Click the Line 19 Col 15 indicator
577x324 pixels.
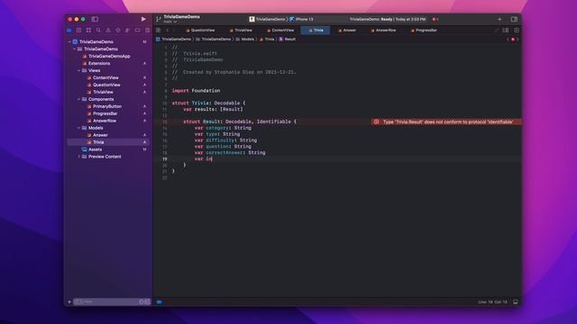(x=493, y=302)
